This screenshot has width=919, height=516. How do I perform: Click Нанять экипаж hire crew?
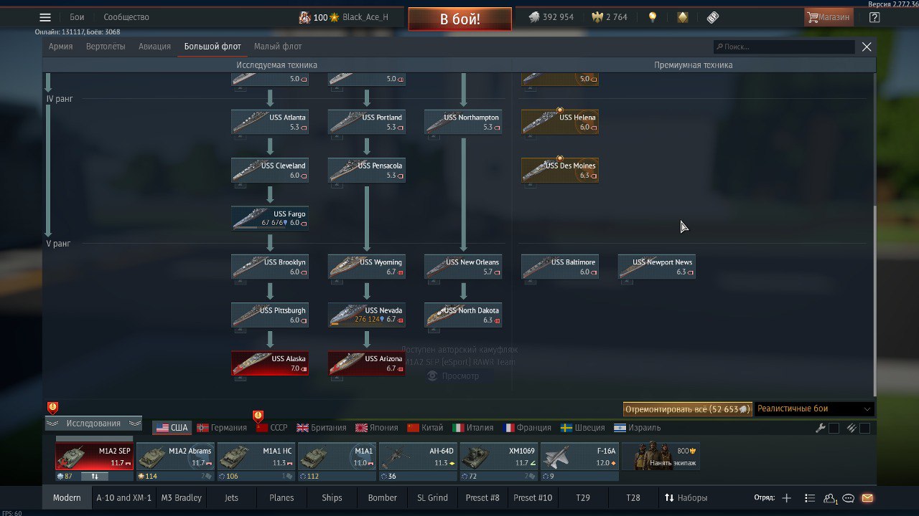(x=661, y=457)
